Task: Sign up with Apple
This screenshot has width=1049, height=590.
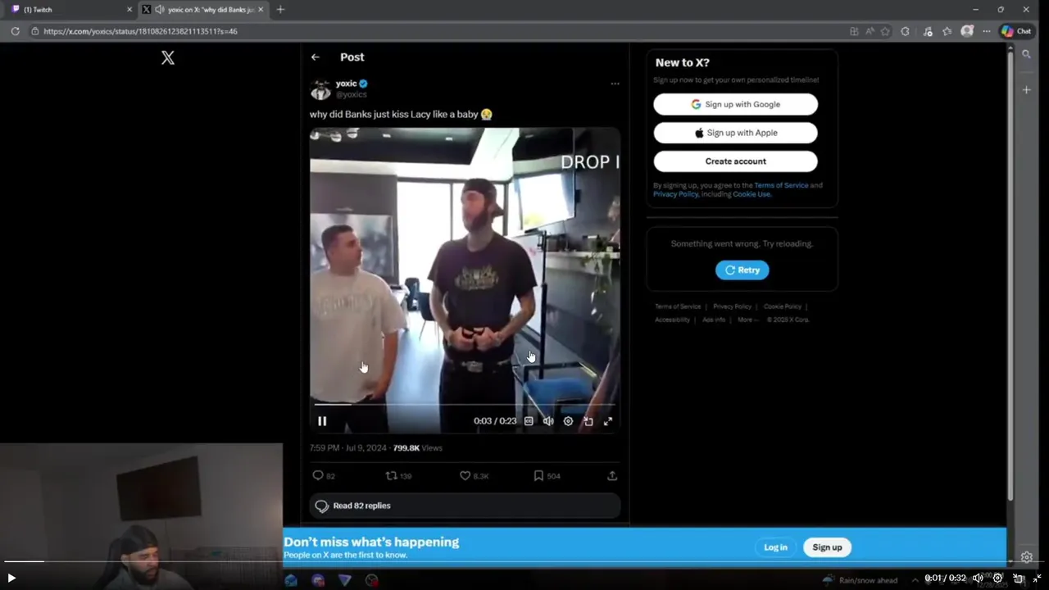Action: tap(735, 133)
